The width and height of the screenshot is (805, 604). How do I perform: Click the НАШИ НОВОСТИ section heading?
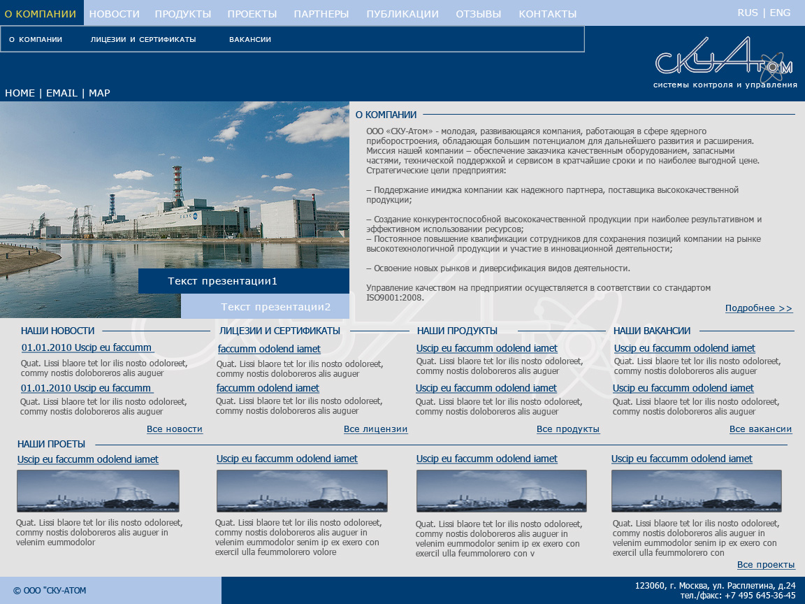pos(57,331)
